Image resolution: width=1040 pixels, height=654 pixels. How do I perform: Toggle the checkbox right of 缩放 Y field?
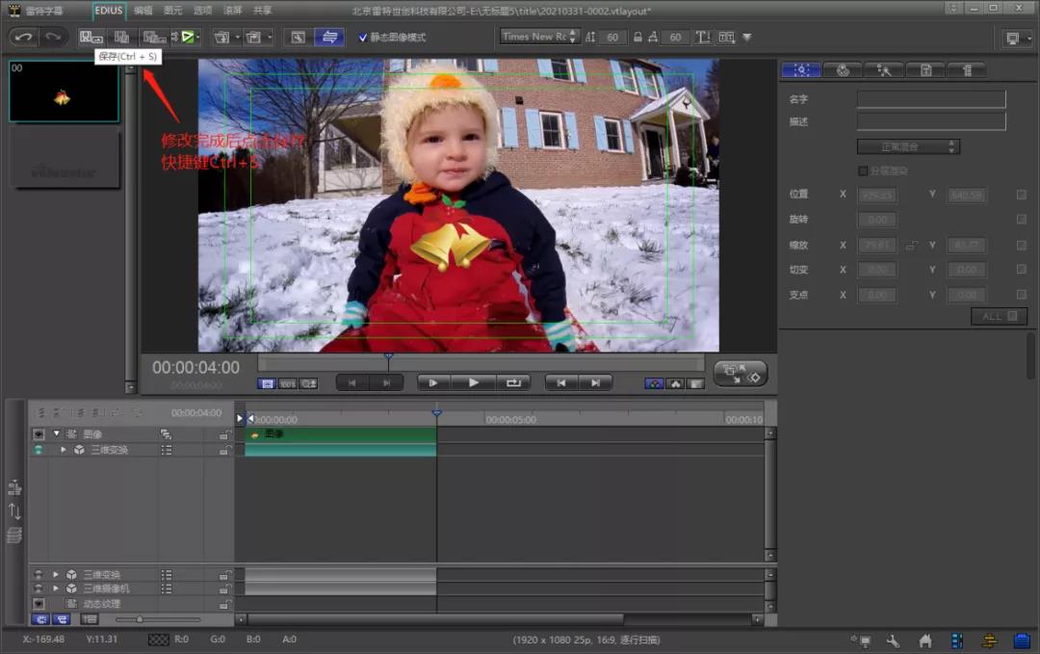click(1022, 246)
